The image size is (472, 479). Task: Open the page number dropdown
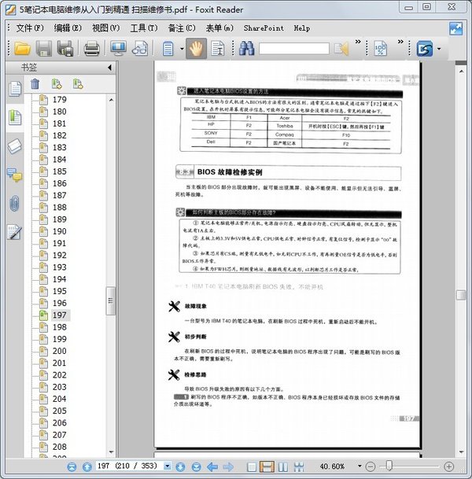tap(168, 467)
